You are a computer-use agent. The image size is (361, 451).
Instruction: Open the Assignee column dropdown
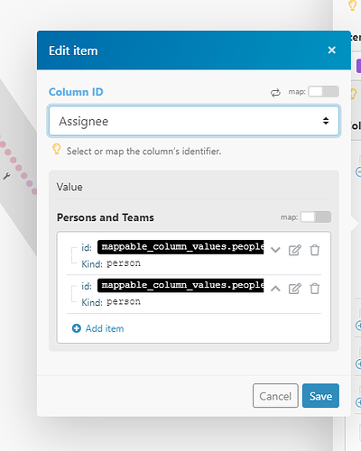click(x=194, y=121)
